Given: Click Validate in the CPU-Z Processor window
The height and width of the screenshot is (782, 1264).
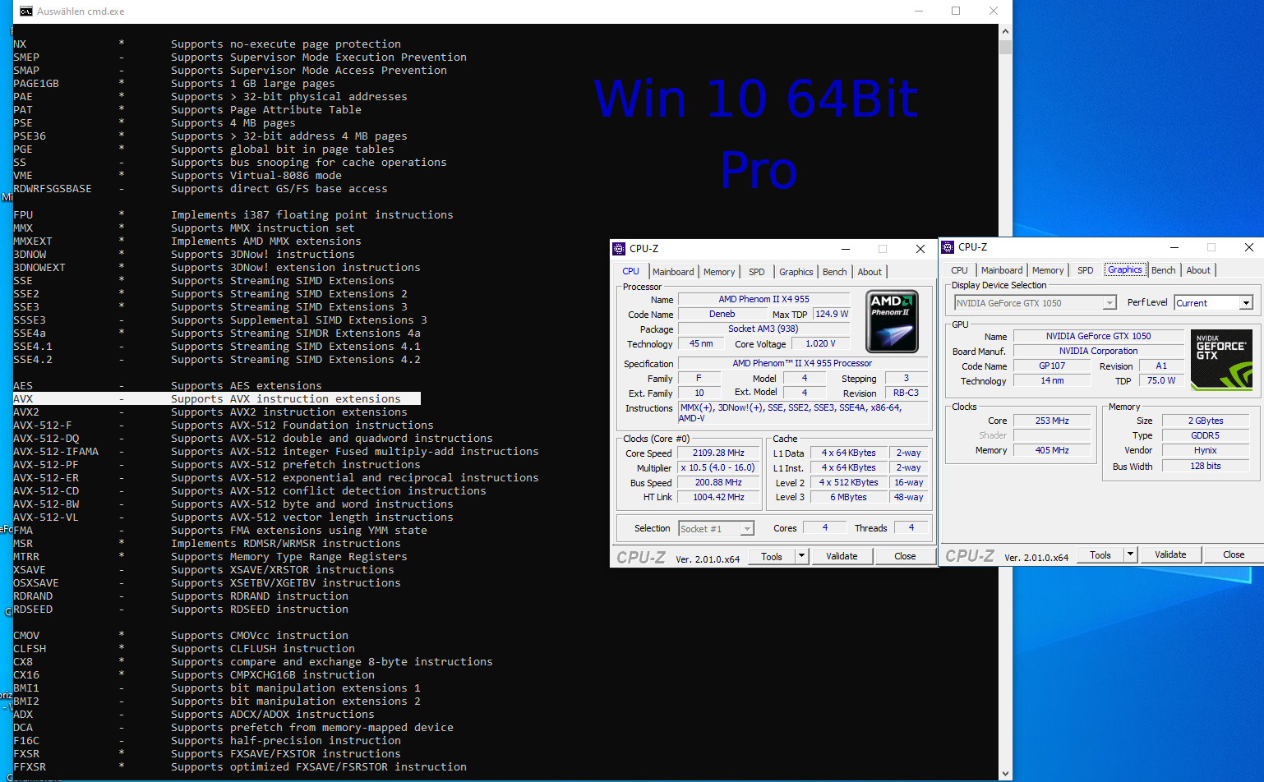Looking at the screenshot, I should coord(842,556).
